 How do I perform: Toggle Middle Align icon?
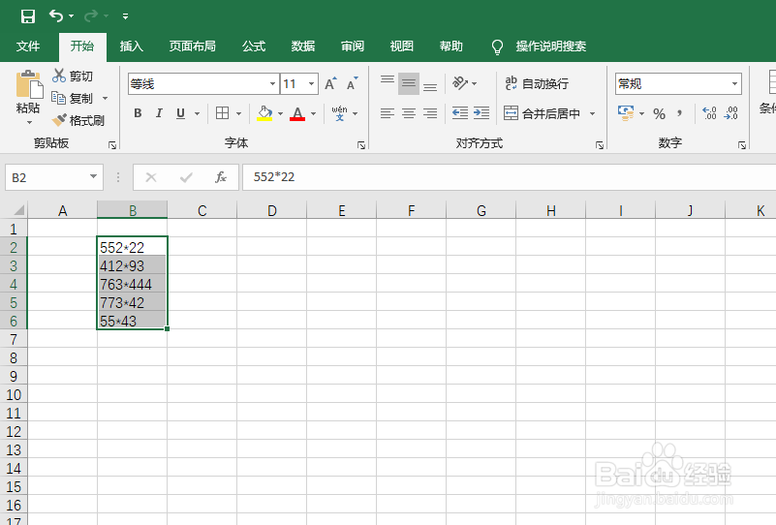(409, 83)
